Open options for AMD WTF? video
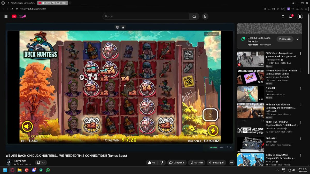The width and height of the screenshot is (310, 174). tap(301, 139)
